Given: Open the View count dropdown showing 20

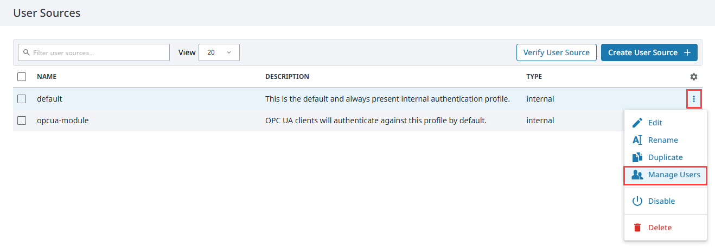Looking at the screenshot, I should tap(219, 52).
